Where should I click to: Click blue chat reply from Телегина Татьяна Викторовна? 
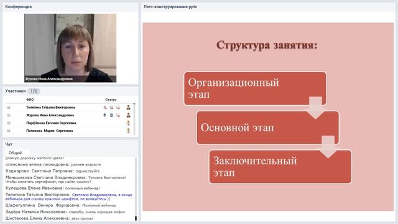pos(69,197)
